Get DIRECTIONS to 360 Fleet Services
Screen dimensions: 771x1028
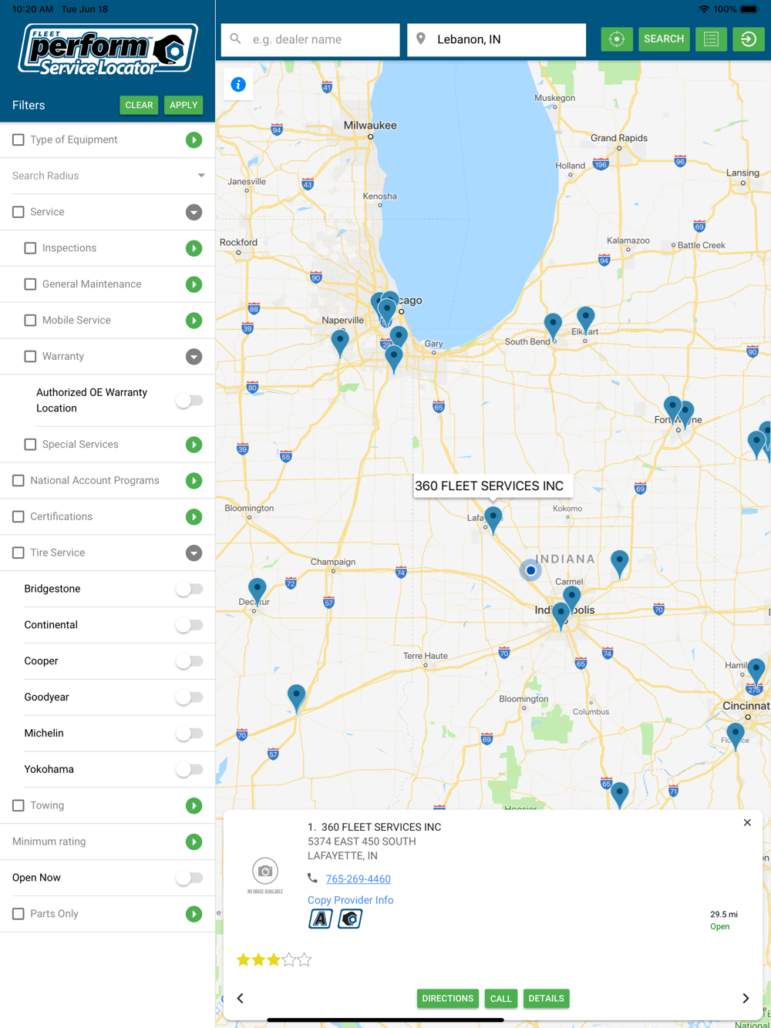click(448, 999)
